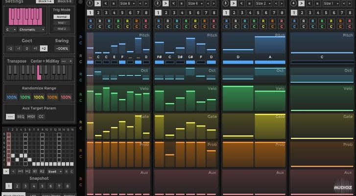Toggle SEQ as Aux Target Param
The image size is (356, 196).
point(21,116)
